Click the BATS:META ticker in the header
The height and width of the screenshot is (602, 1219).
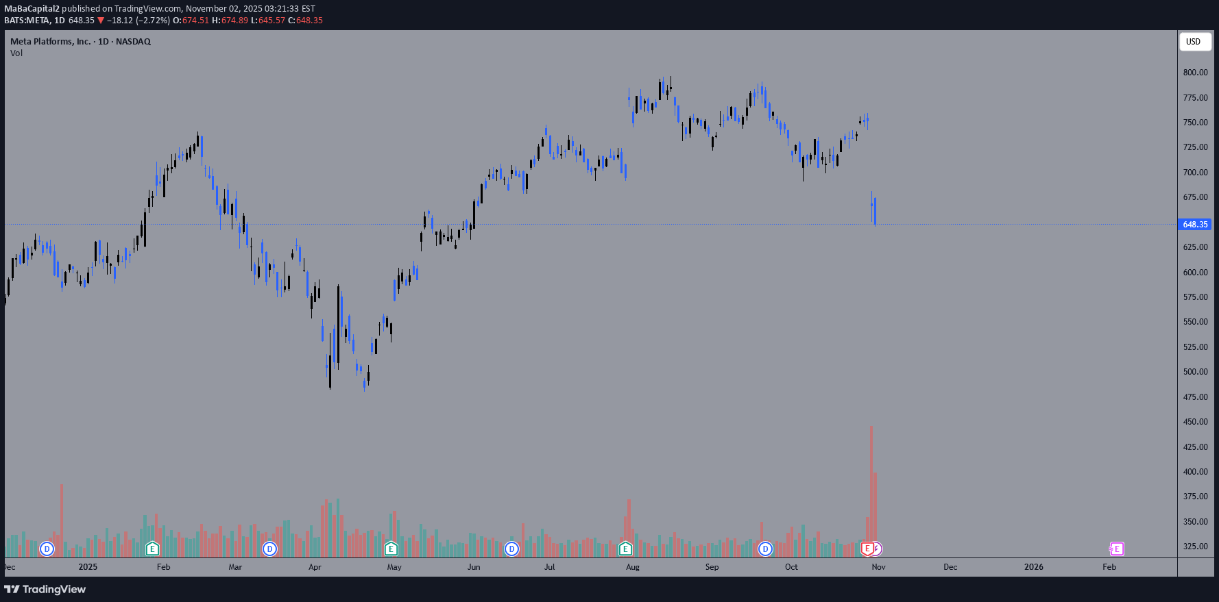coord(27,21)
